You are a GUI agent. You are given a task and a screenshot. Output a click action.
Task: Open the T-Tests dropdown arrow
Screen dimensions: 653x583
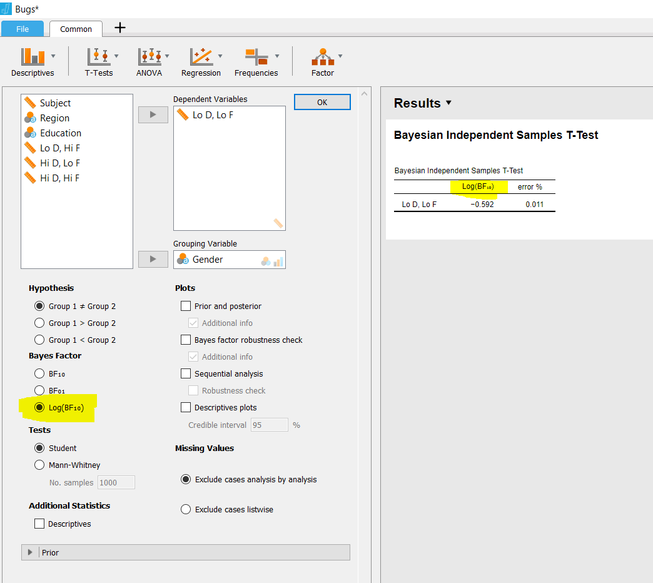115,55
